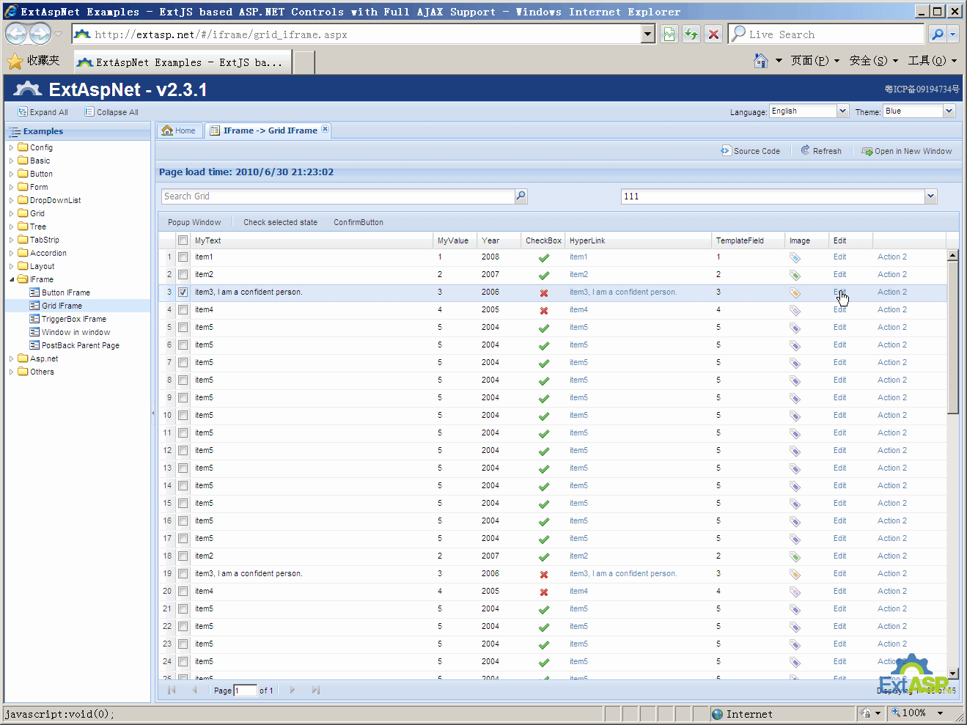Check the checkbox for row 18

pyautogui.click(x=183, y=556)
